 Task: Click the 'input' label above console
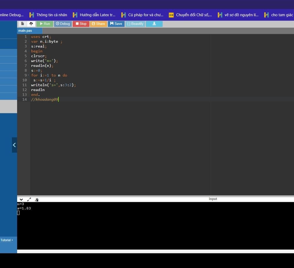[x=213, y=199]
